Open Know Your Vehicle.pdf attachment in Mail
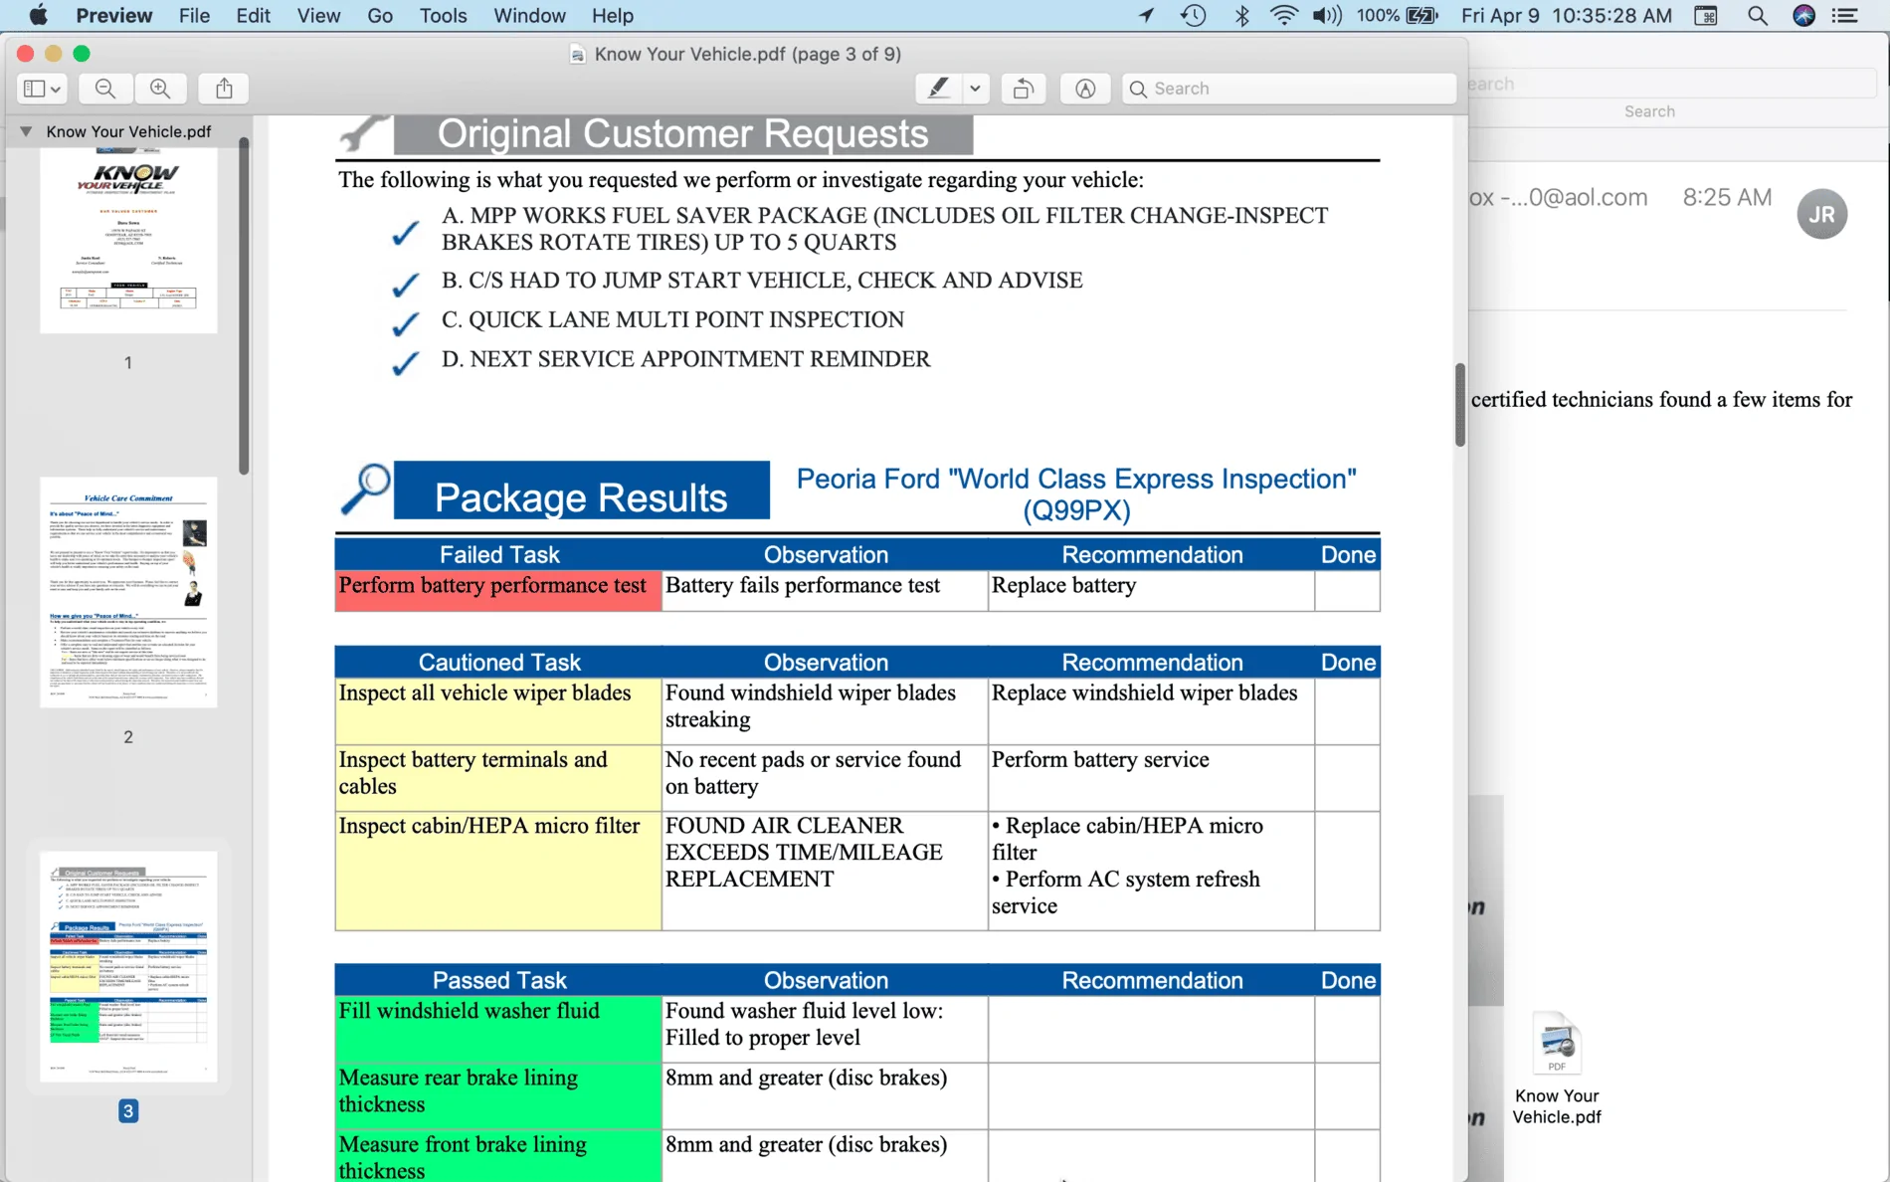The width and height of the screenshot is (1890, 1182). (1557, 1068)
